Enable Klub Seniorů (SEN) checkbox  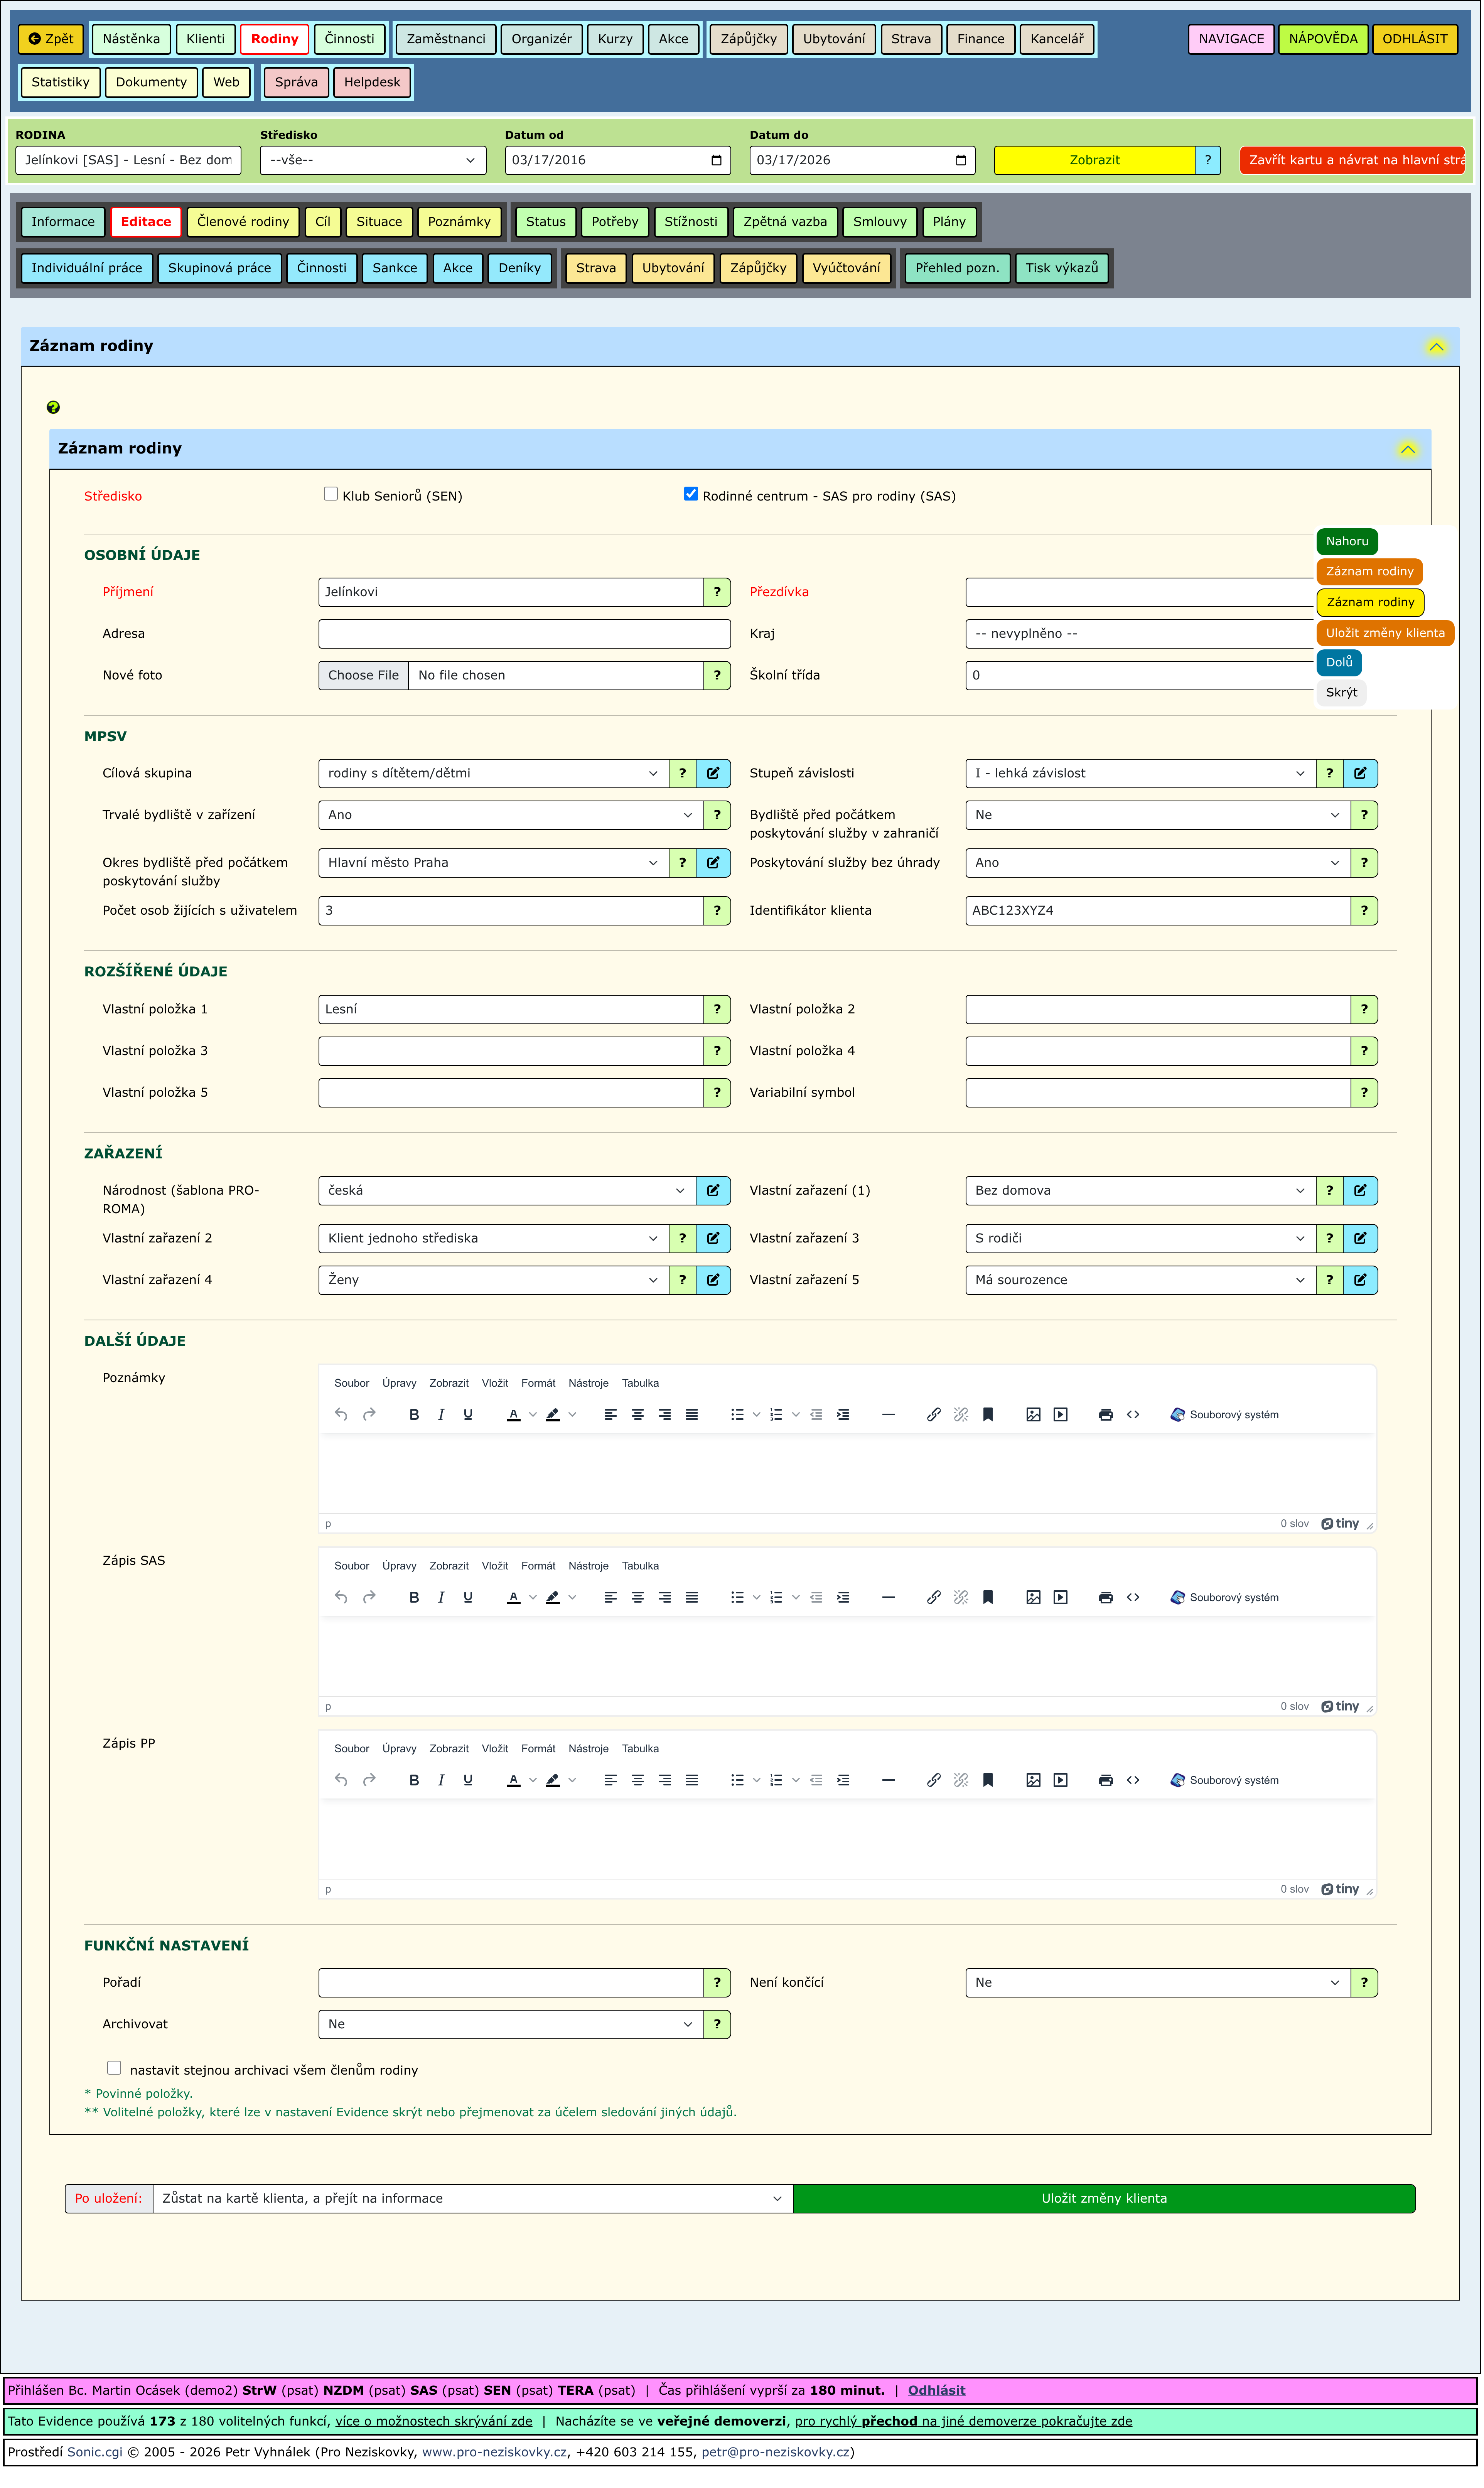pos(331,495)
